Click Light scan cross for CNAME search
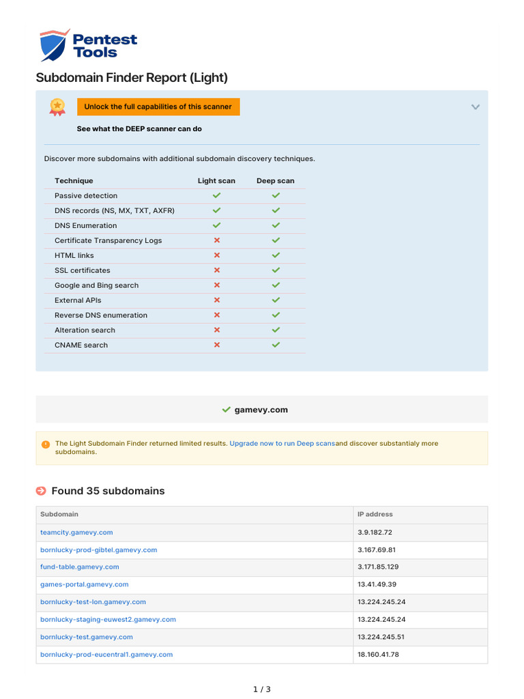The width and height of the screenshot is (524, 699). point(217,345)
